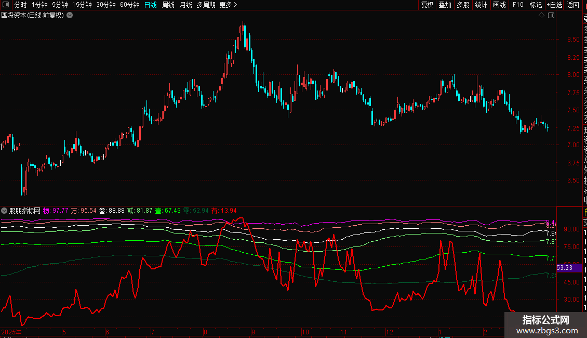The image size is (587, 338).
Task: Click the diamond marker icon above chart
Action: pos(541,16)
